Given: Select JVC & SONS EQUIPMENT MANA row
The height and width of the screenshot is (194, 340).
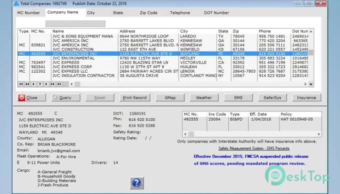Looking at the screenshot, I should [x=163, y=36].
